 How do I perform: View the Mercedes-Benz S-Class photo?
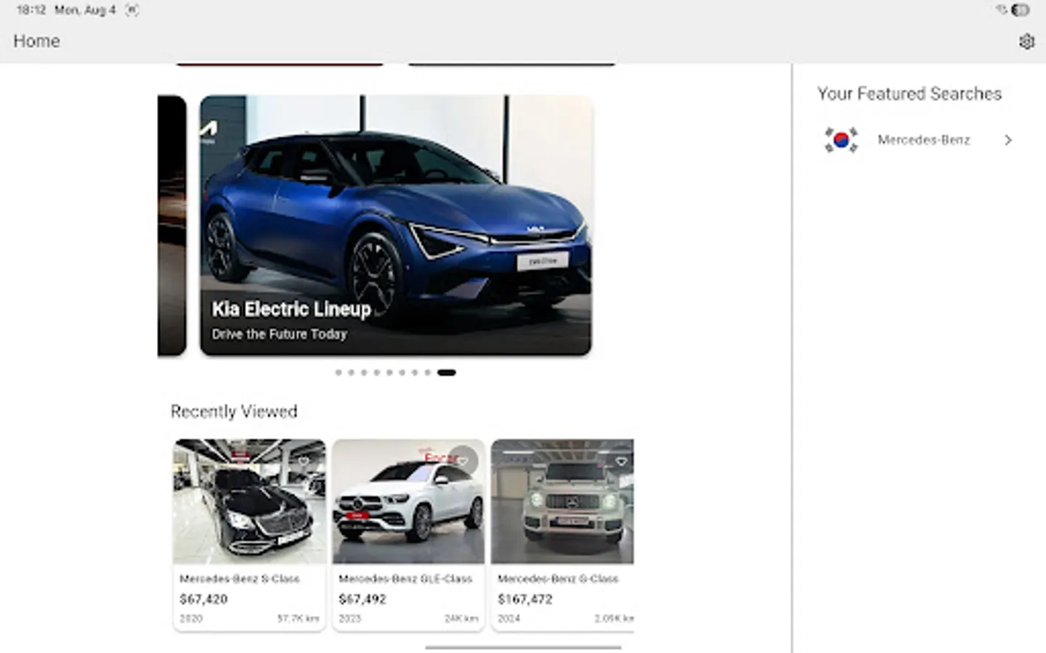pyautogui.click(x=249, y=501)
